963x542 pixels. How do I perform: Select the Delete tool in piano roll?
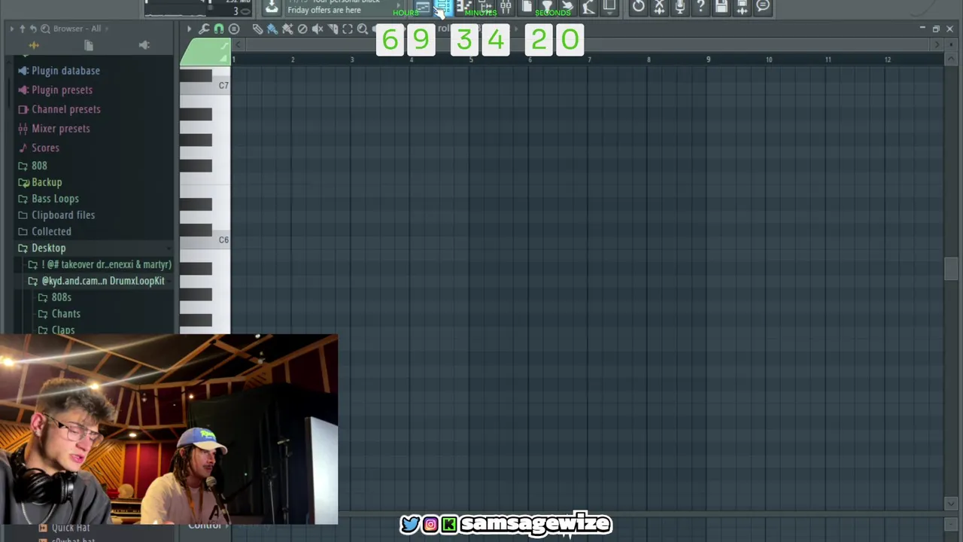(302, 29)
